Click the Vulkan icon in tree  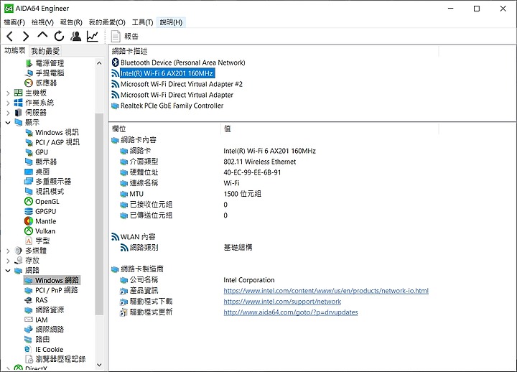[29, 231]
